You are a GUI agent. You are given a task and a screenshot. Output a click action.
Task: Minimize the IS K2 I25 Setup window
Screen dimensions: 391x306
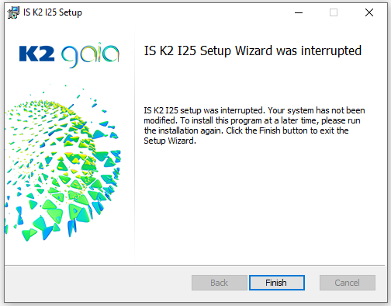[x=299, y=12]
